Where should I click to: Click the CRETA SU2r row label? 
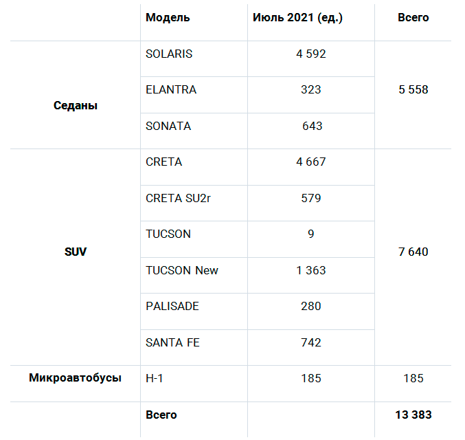178,198
